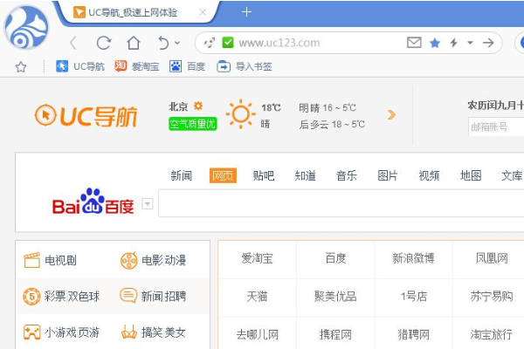Open 百度 bookmark with paw icon
Image resolution: width=524 pixels, height=349 pixels.
pos(187,66)
